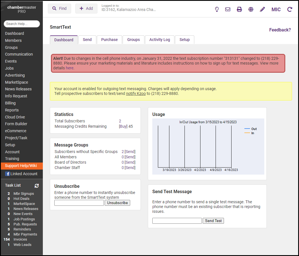
Task: Click Send for Chamber Staff group
Action: coord(130,168)
